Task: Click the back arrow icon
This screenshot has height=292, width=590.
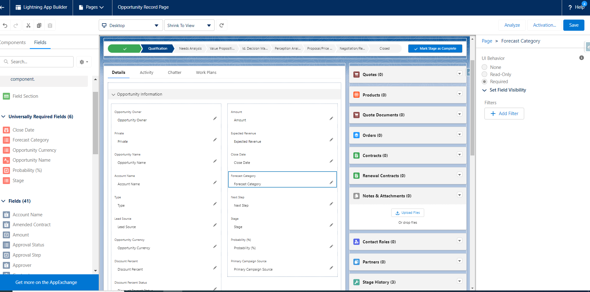Action: coord(2,7)
